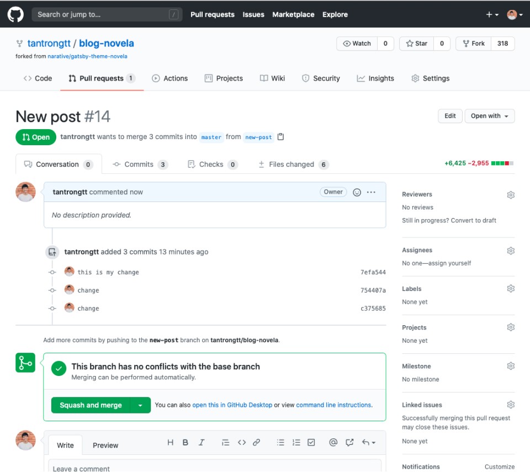The image size is (530, 472).
Task: Mention a user with @ icon
Action: coord(333,442)
